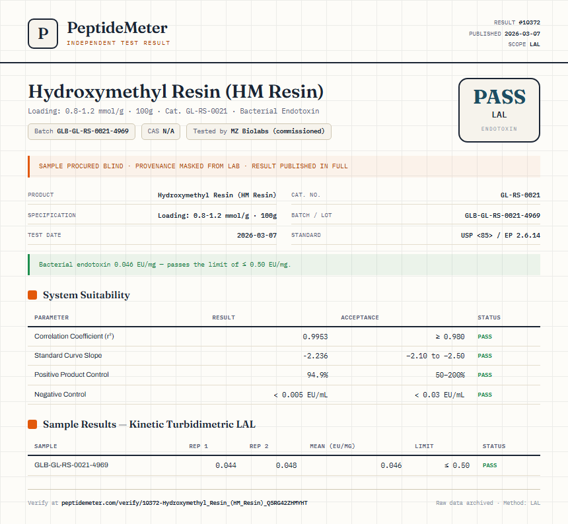Select the correlation result 0.9953
The width and height of the screenshot is (568, 524).
pos(315,337)
